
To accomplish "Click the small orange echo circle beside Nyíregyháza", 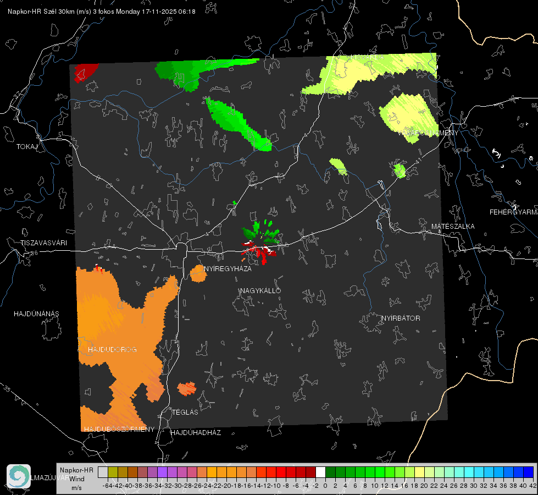I will pos(198,273).
